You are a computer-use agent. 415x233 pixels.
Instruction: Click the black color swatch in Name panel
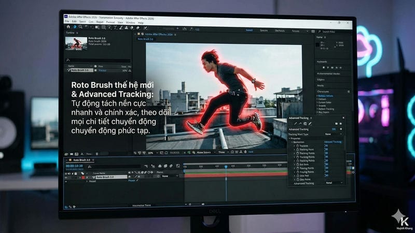pyautogui.click(x=317, y=45)
